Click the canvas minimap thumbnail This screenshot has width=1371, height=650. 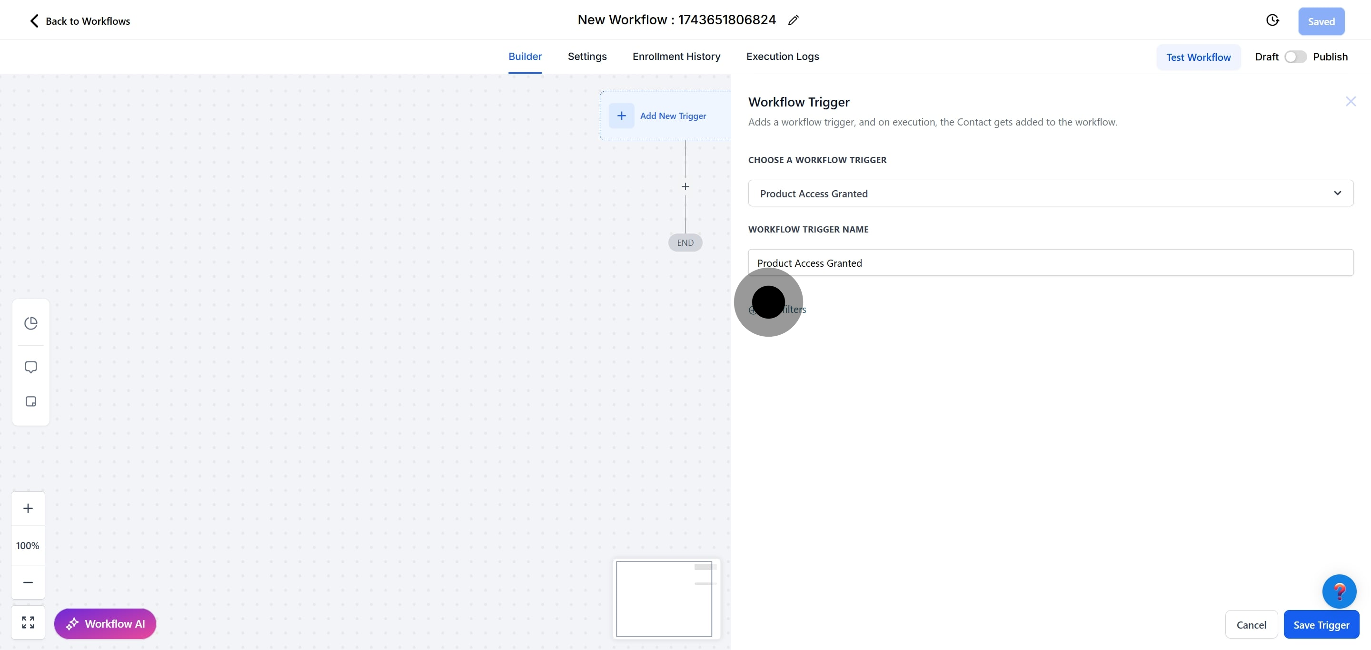[x=666, y=599]
